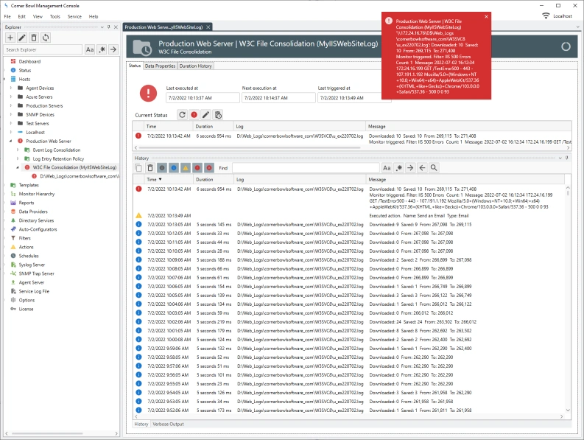Viewport: 584px width, 440px height.
Task: Collapse the Production Web Server node
Action: [x=11, y=141]
